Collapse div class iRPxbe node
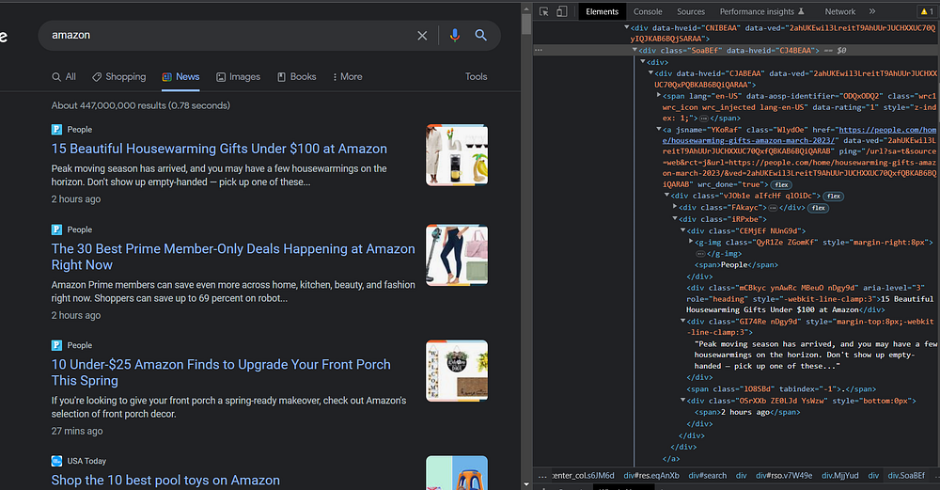Viewport: 940px width, 490px height. click(x=674, y=218)
